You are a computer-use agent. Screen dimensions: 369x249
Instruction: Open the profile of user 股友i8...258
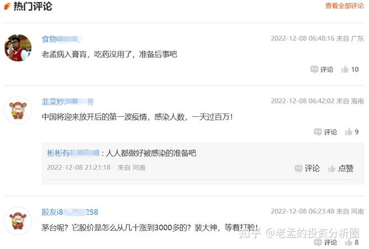tap(70, 212)
